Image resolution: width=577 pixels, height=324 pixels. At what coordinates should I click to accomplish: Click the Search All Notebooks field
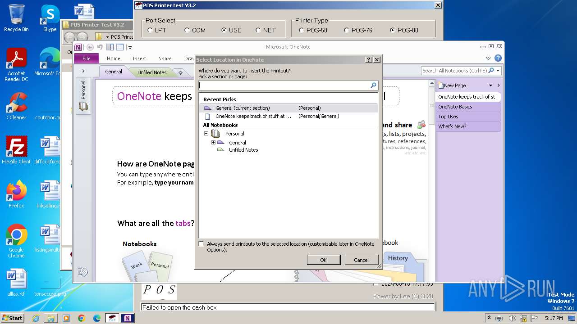454,71
